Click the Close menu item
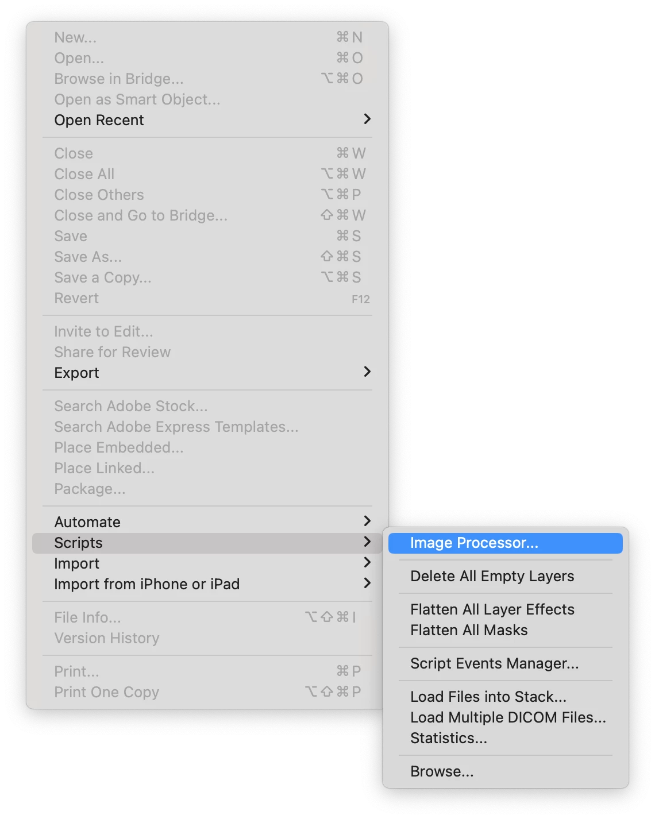 tap(207, 153)
